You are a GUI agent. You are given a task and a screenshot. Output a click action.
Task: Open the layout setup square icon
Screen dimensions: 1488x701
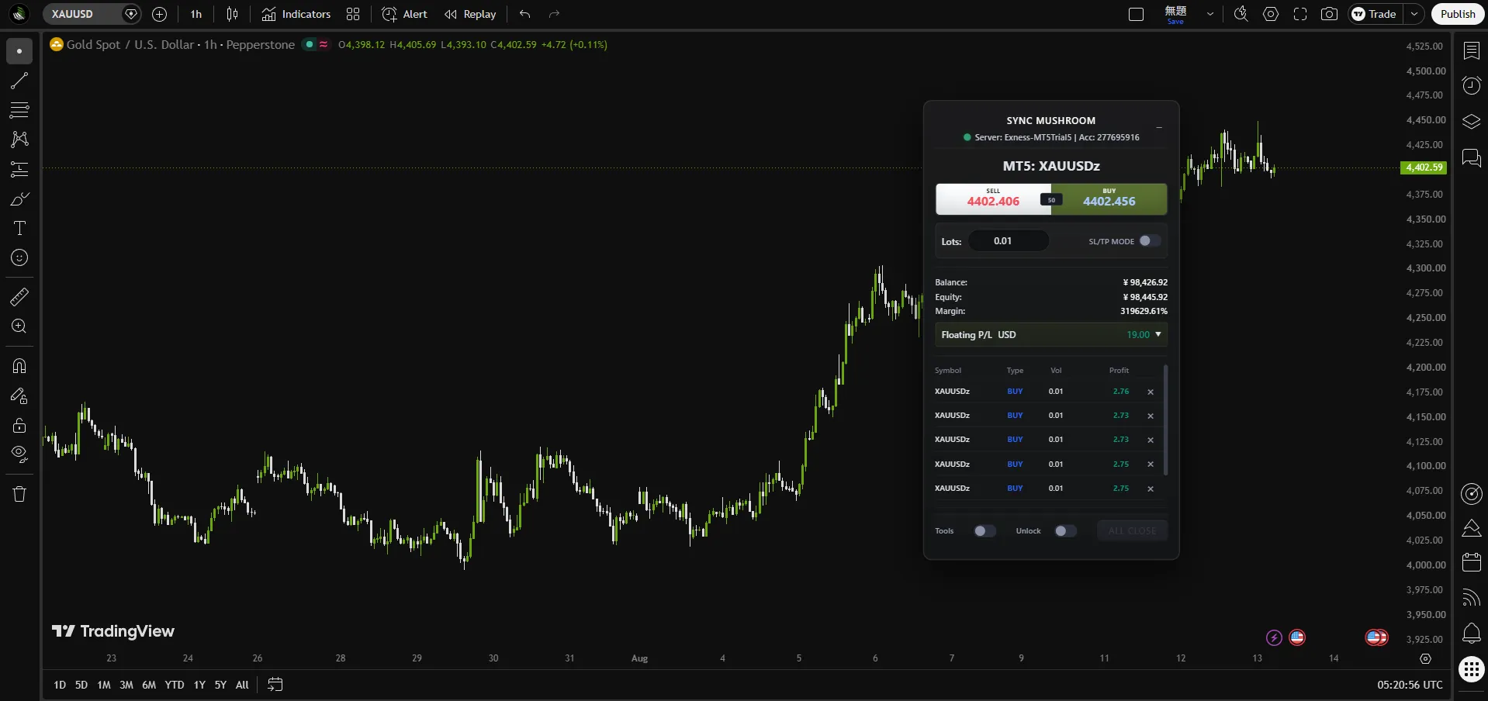1137,14
